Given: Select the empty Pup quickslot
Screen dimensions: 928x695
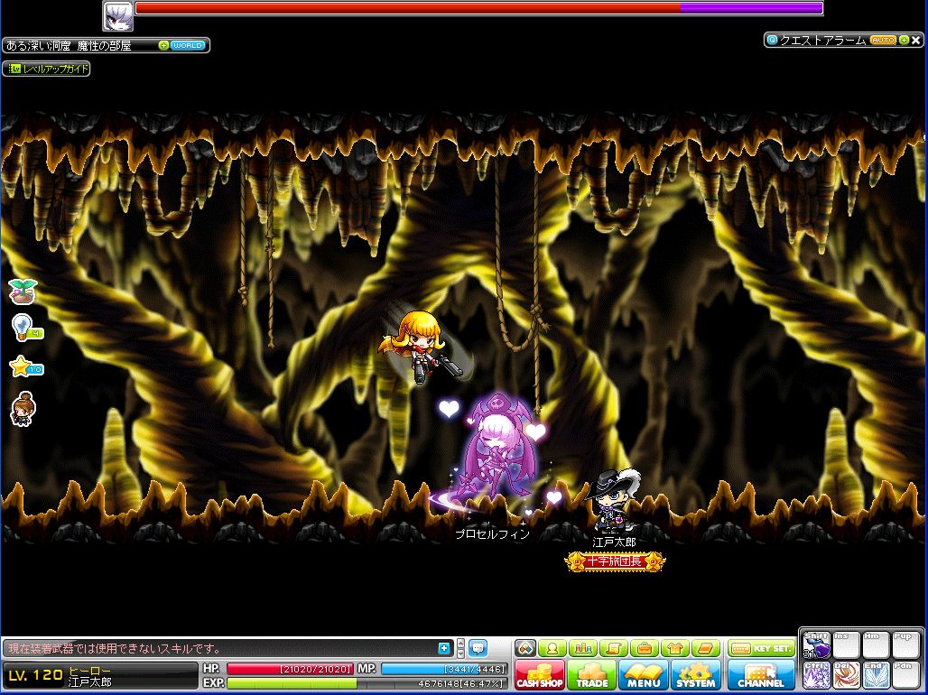Looking at the screenshot, I should pyautogui.click(x=906, y=645).
